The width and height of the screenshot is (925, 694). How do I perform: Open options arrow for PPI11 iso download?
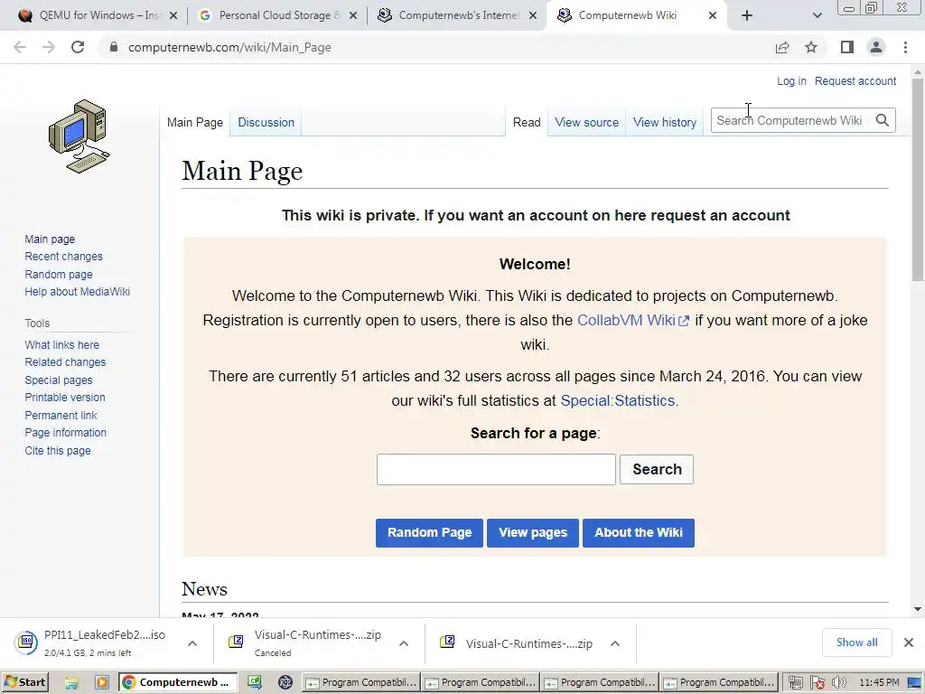tap(192, 643)
